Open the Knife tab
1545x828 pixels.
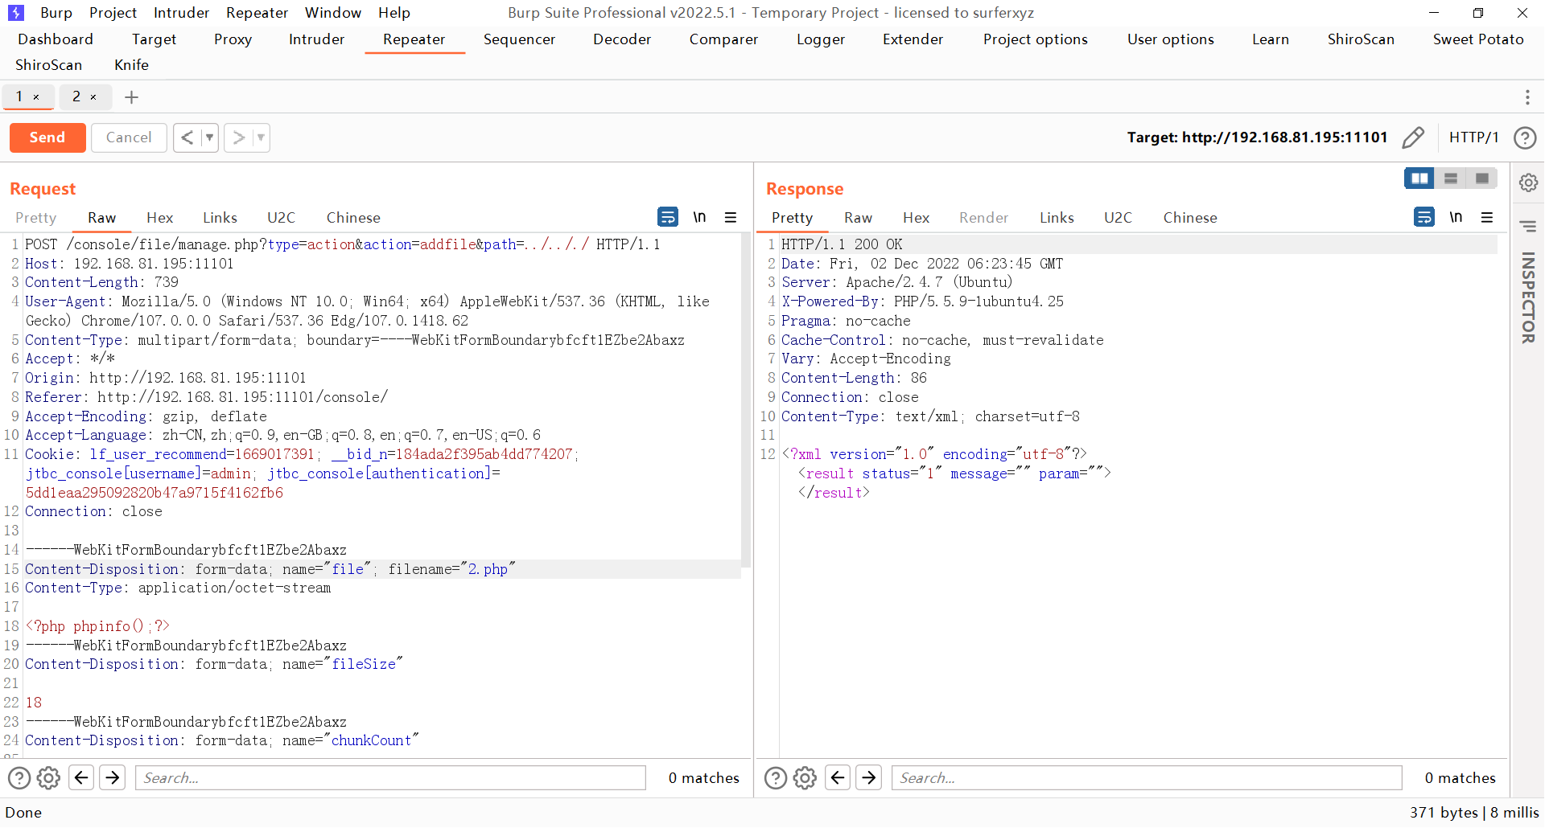click(132, 65)
